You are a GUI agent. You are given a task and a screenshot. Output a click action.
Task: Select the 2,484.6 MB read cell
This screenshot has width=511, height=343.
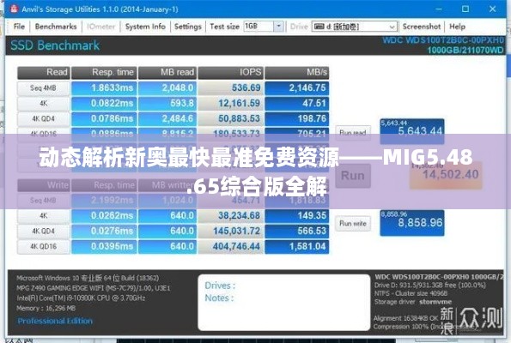click(167, 118)
